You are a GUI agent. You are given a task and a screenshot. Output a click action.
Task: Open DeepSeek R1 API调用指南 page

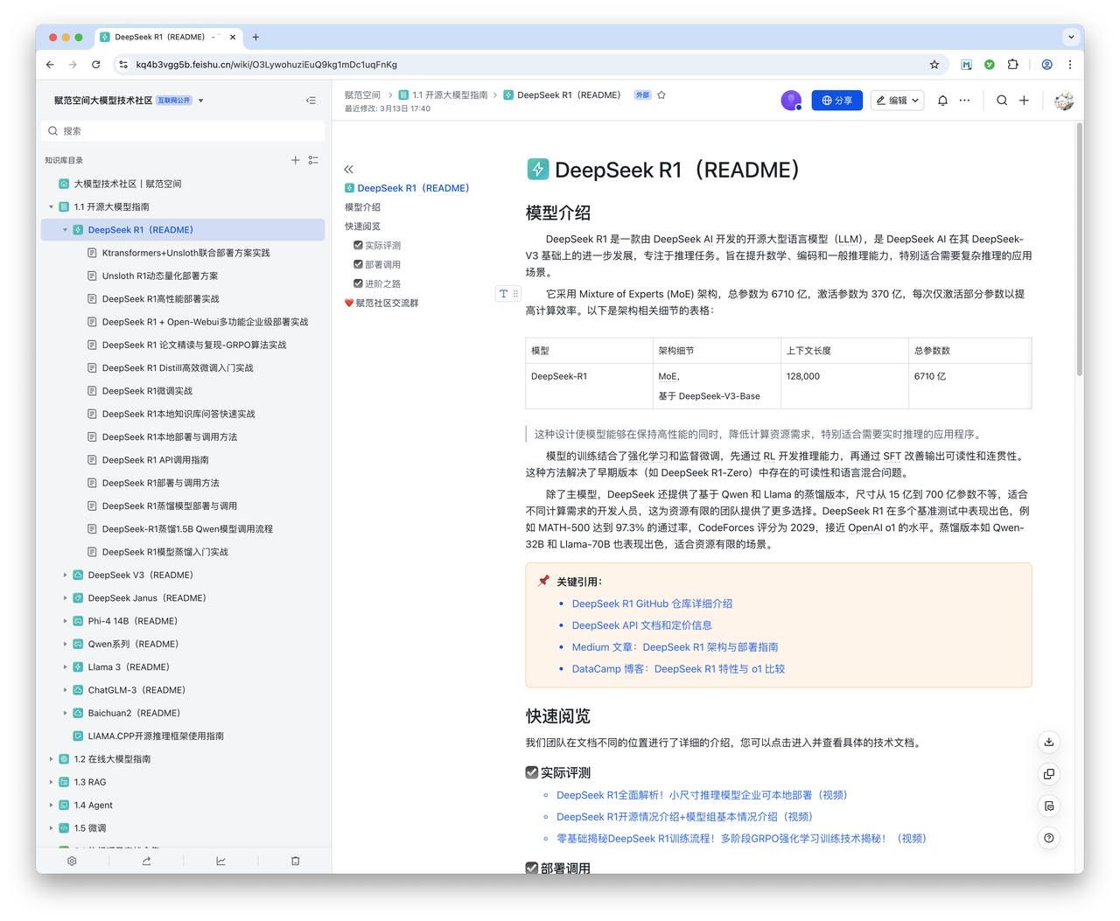[x=155, y=460]
